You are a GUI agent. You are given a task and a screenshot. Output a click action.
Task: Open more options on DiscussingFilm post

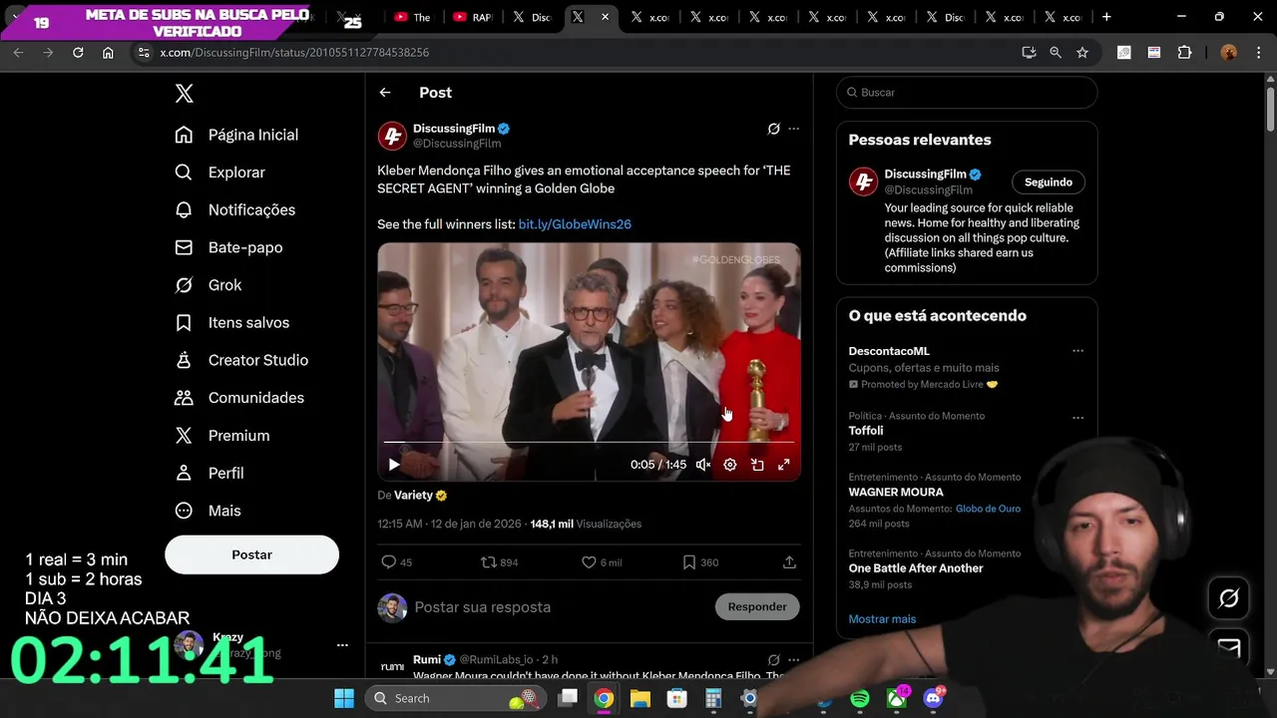[793, 129]
